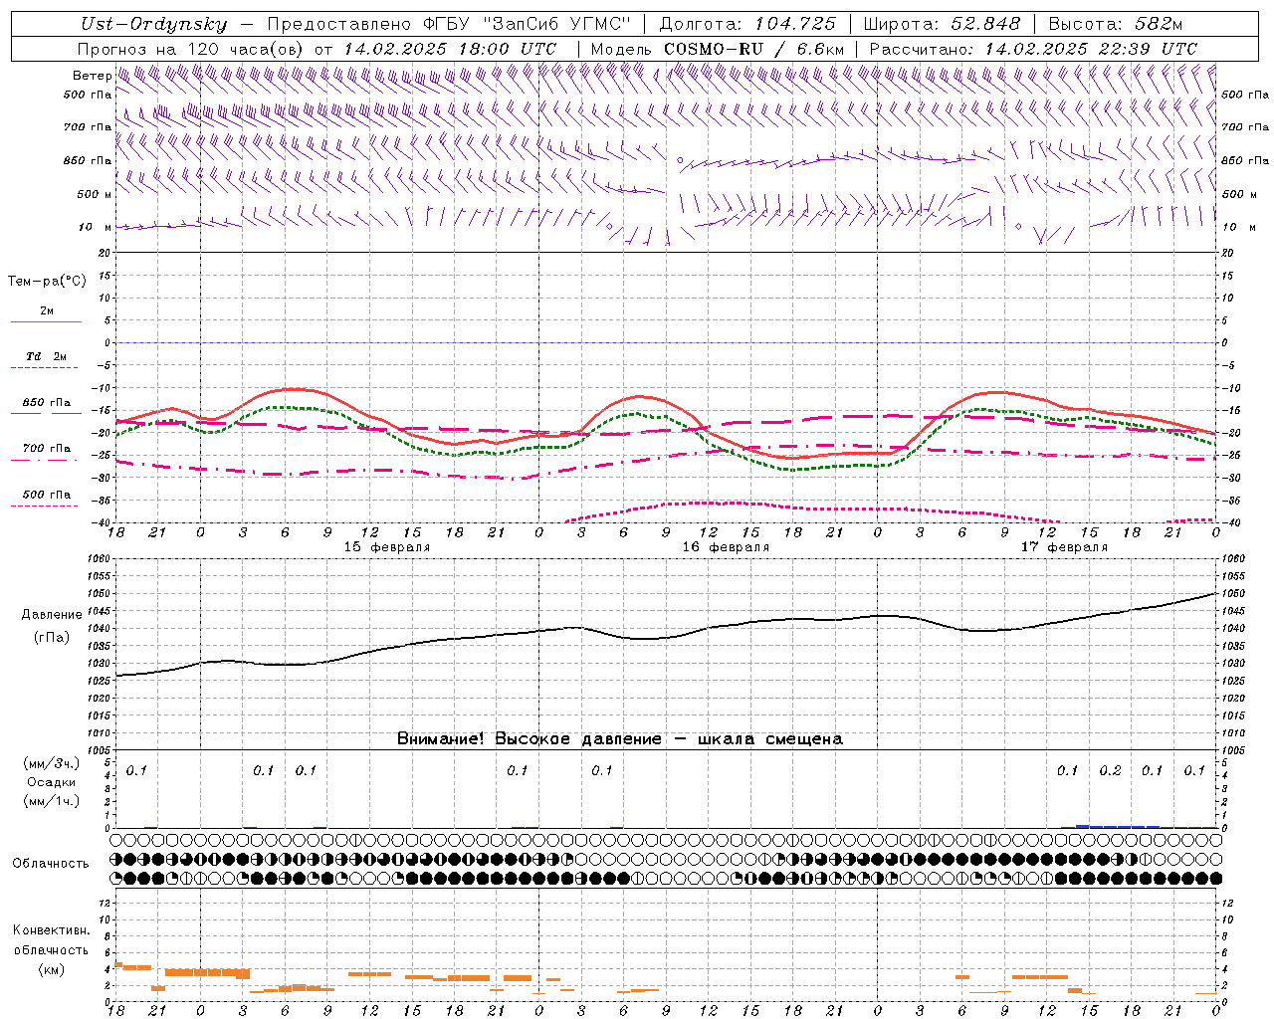Click the 'Широта: 52.848' header field
The image size is (1274, 1019).
942,24
